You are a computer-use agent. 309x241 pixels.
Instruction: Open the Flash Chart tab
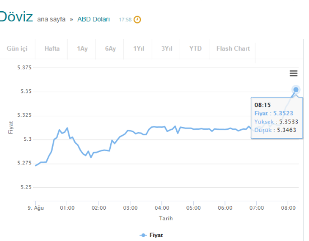click(x=233, y=49)
